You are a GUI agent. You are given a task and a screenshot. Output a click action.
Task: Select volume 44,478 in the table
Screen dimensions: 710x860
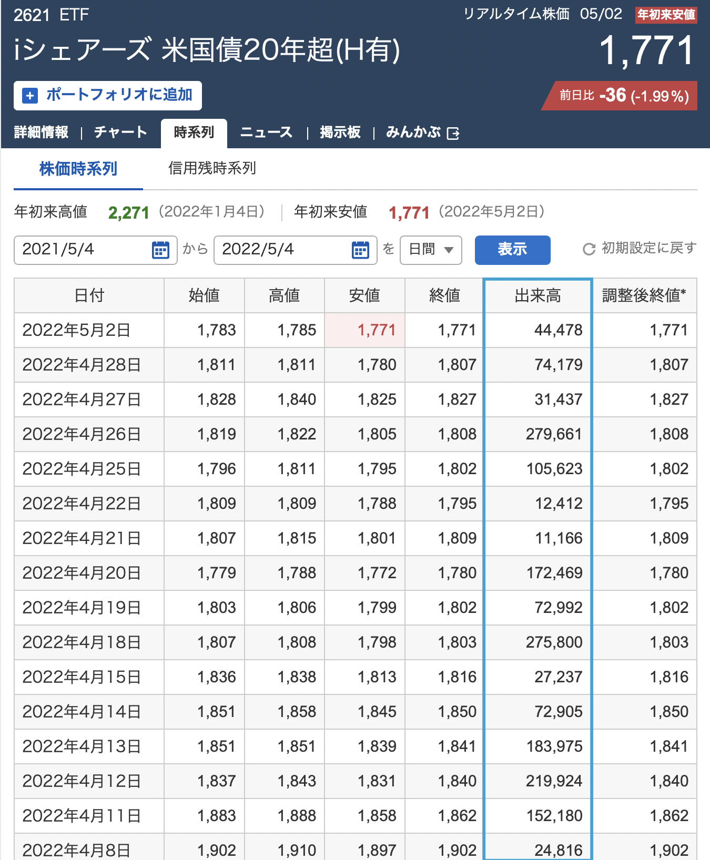[x=559, y=330]
